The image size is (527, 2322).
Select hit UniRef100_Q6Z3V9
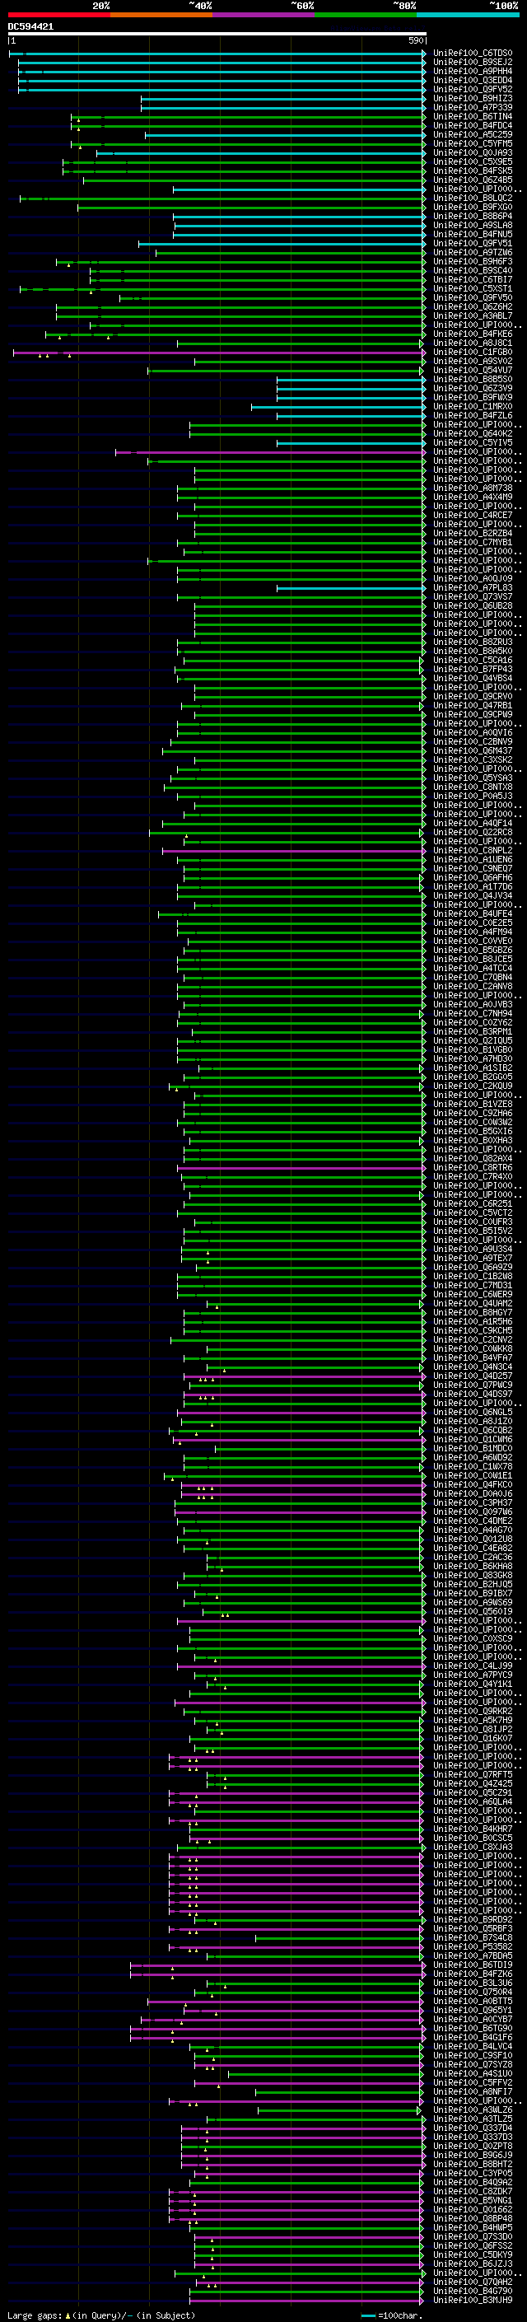point(472,389)
